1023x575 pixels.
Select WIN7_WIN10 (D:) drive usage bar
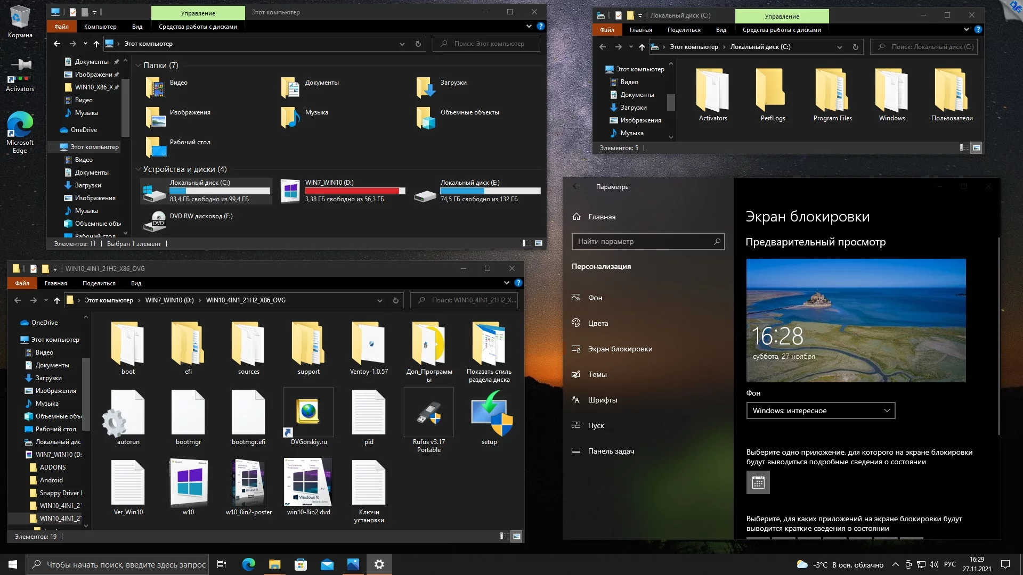tap(355, 191)
